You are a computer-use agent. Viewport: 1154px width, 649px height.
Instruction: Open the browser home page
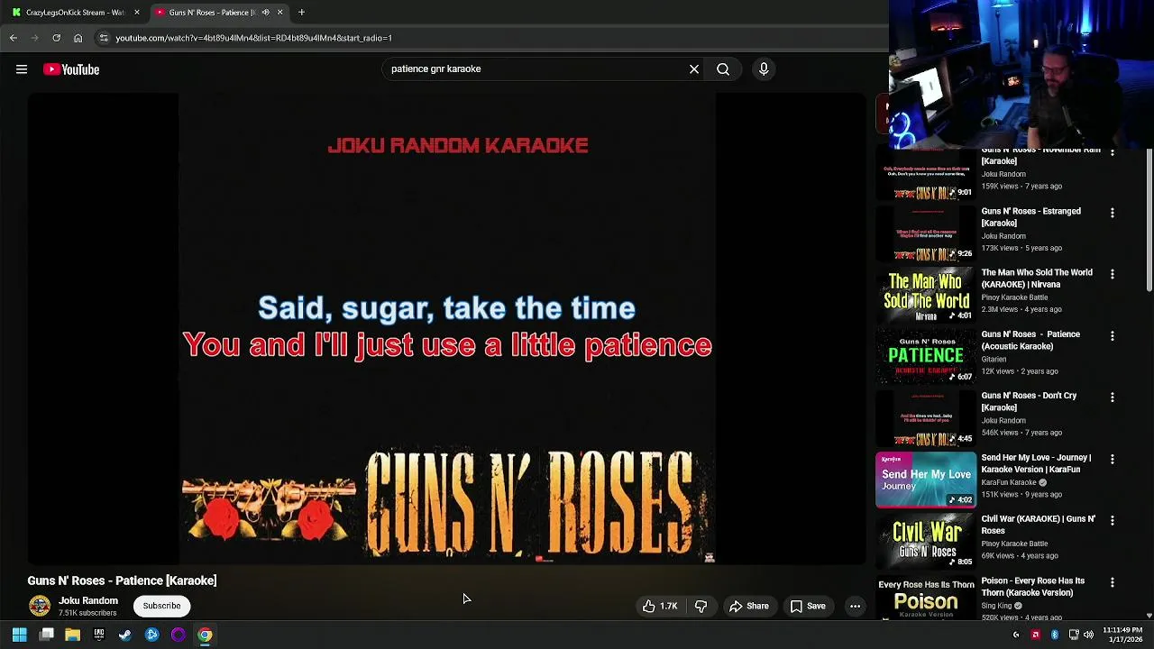point(78,38)
